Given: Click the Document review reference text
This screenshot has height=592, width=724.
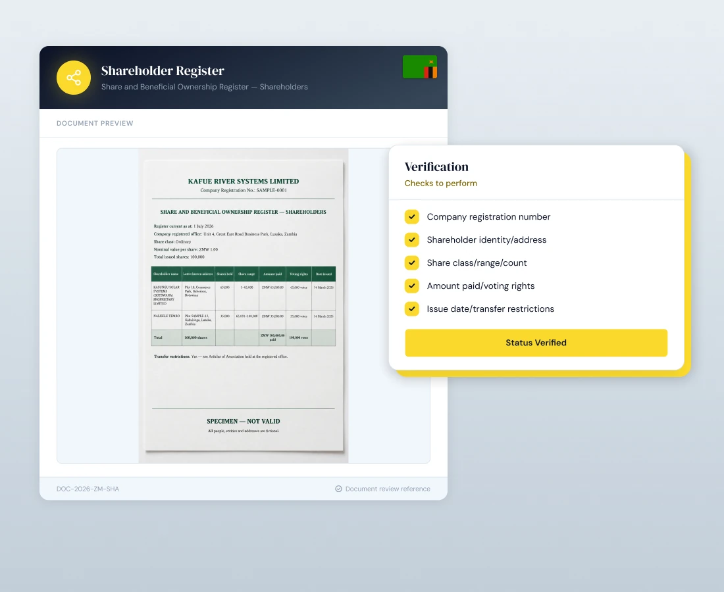Looking at the screenshot, I should pyautogui.click(x=388, y=489).
